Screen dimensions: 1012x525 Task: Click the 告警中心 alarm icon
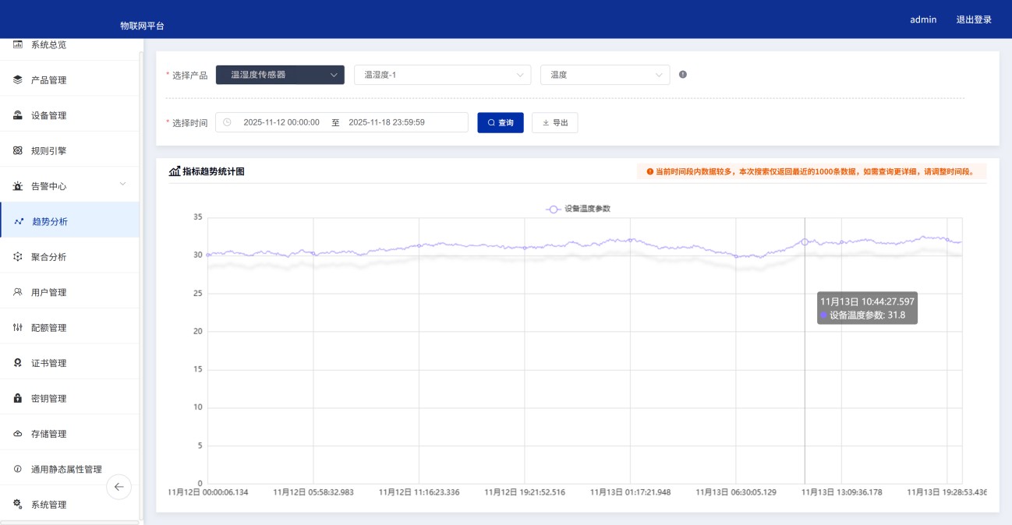coord(18,186)
